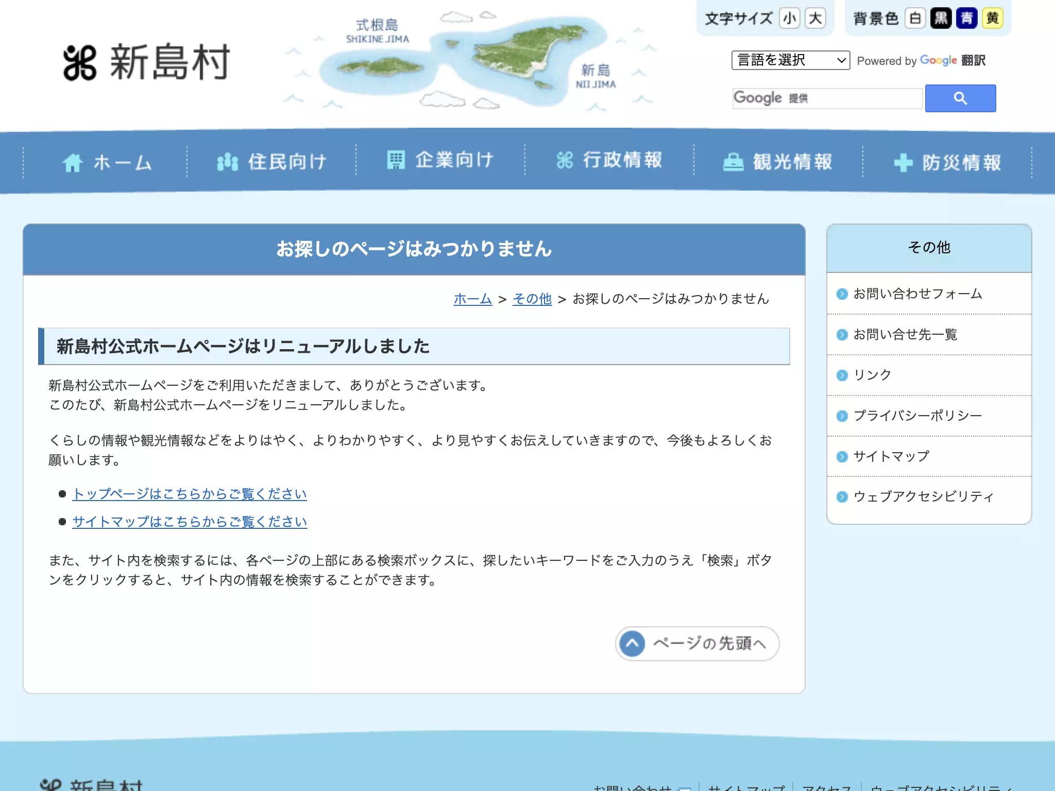This screenshot has width=1055, height=791.
Task: Click the heading お探しのページはみつかりません
Action: tap(414, 249)
